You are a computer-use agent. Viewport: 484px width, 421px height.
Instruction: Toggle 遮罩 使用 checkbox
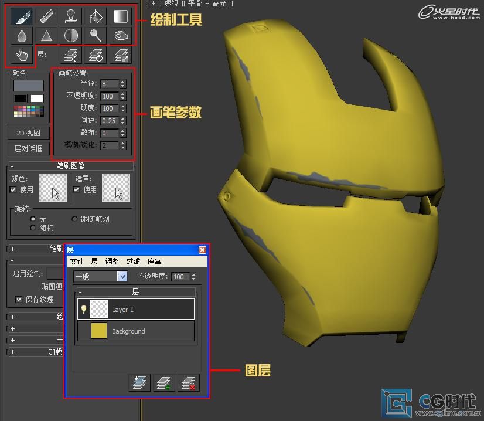77,189
